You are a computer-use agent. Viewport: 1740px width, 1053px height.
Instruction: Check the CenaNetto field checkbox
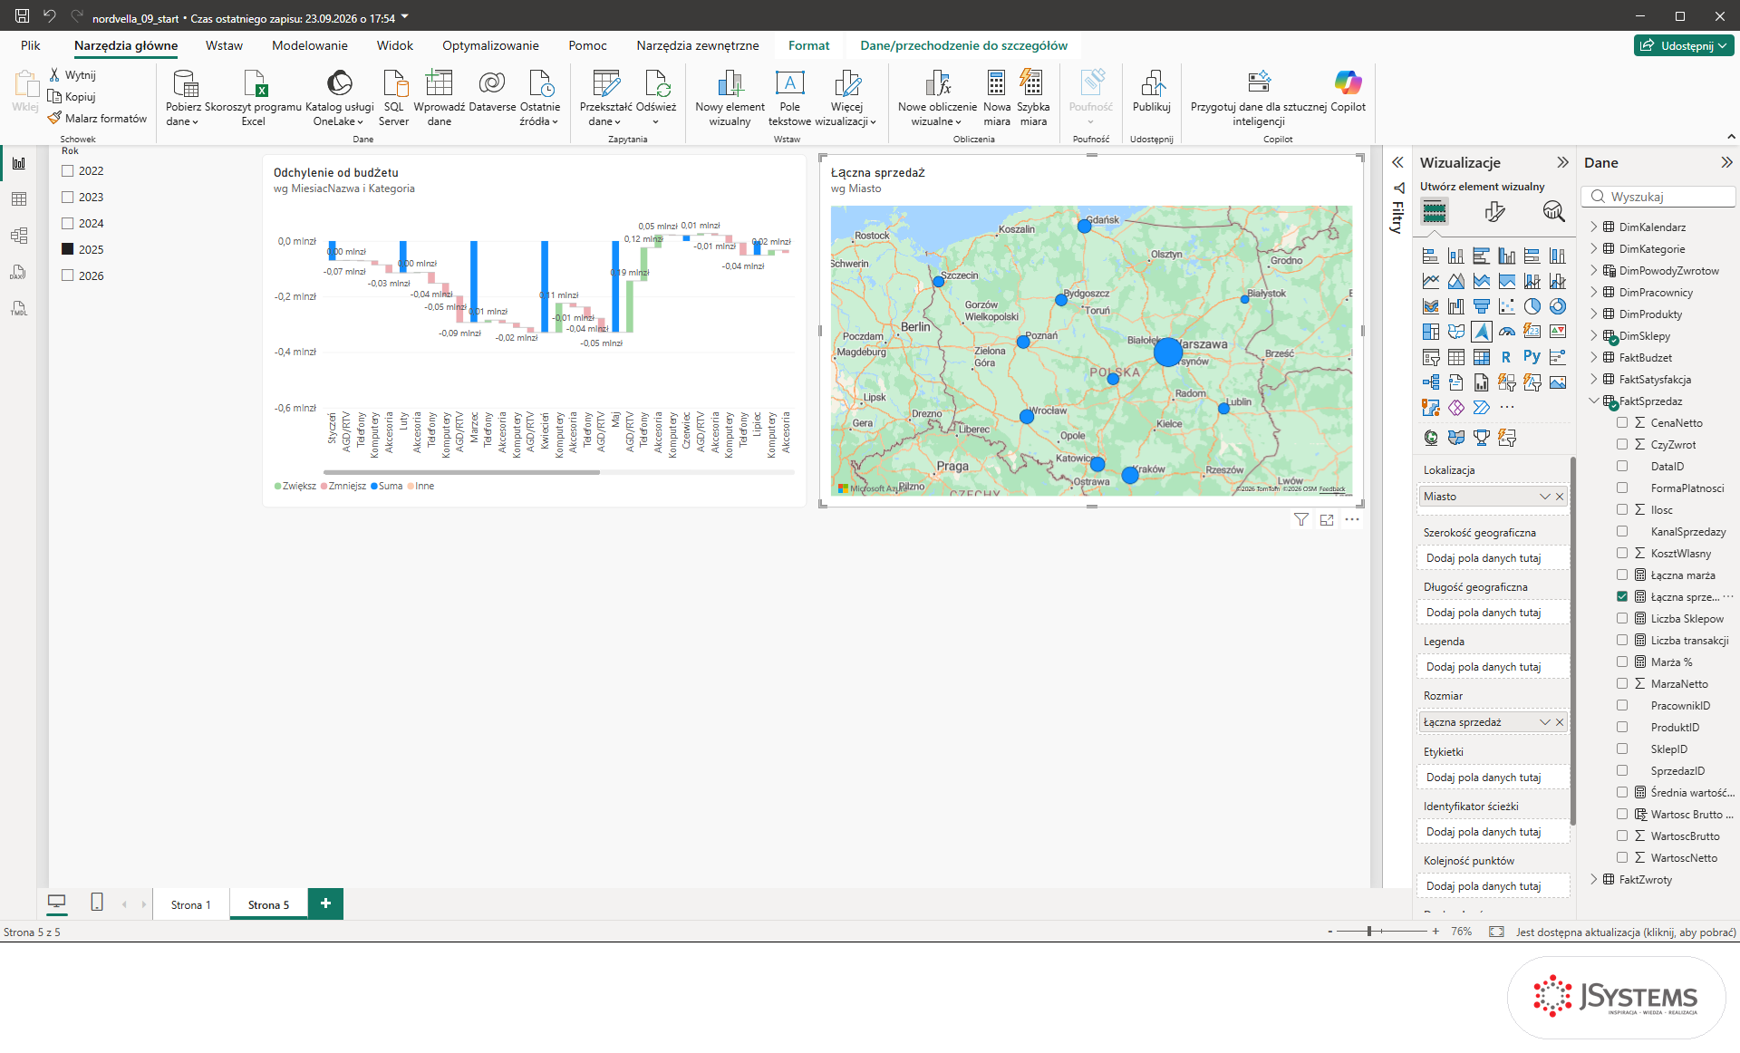(x=1622, y=423)
